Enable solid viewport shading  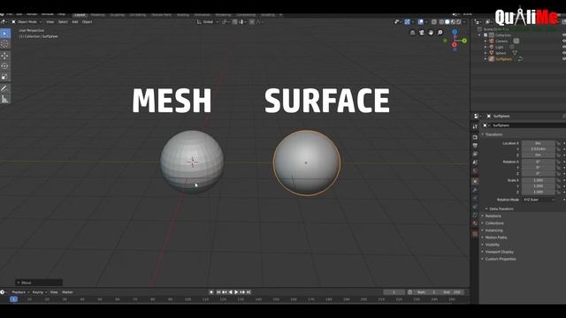pos(447,22)
